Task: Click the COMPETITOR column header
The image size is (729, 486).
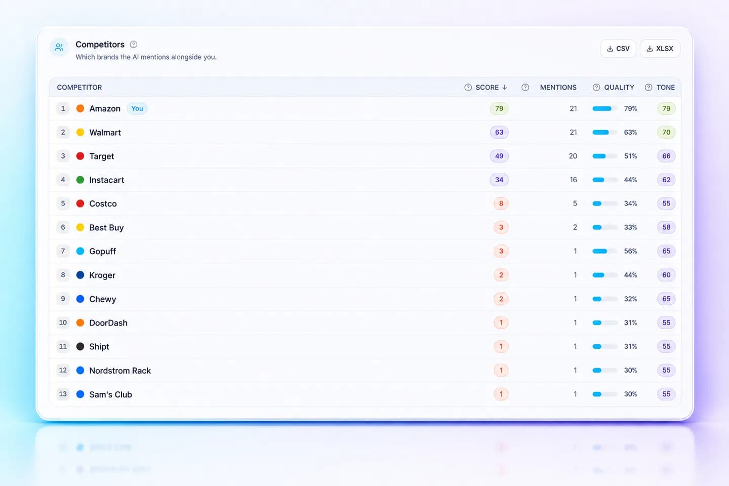Action: (79, 88)
